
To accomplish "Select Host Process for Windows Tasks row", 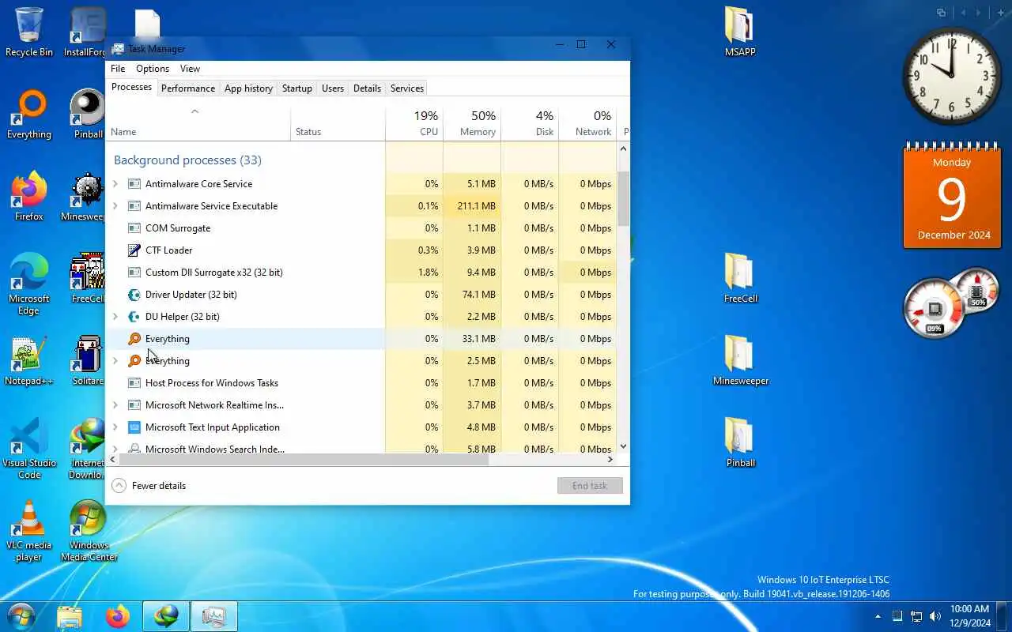I will (361, 382).
